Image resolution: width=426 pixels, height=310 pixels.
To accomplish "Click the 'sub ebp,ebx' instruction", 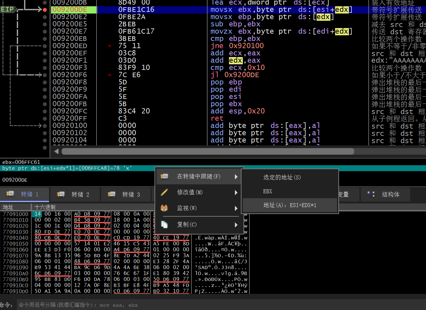I will (235, 24).
